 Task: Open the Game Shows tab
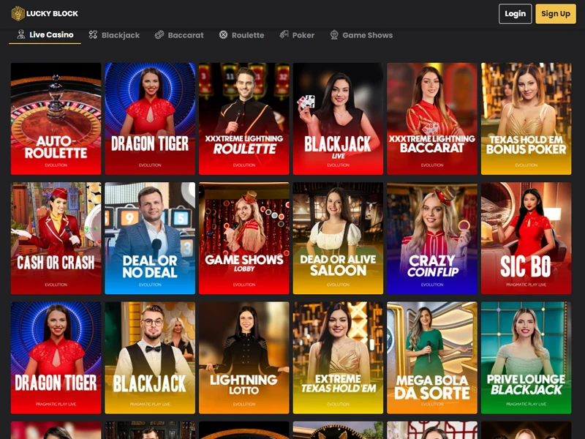(361, 35)
